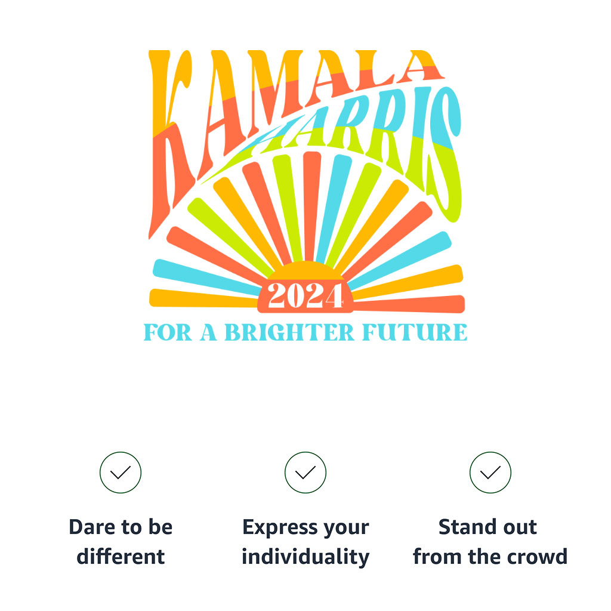Click the word BRIGHTER in the tagline
Screen dimensions: 611x611
(x=289, y=332)
